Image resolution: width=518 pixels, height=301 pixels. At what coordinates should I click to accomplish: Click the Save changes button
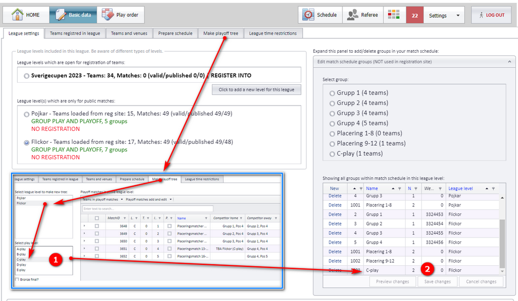[x=437, y=281]
